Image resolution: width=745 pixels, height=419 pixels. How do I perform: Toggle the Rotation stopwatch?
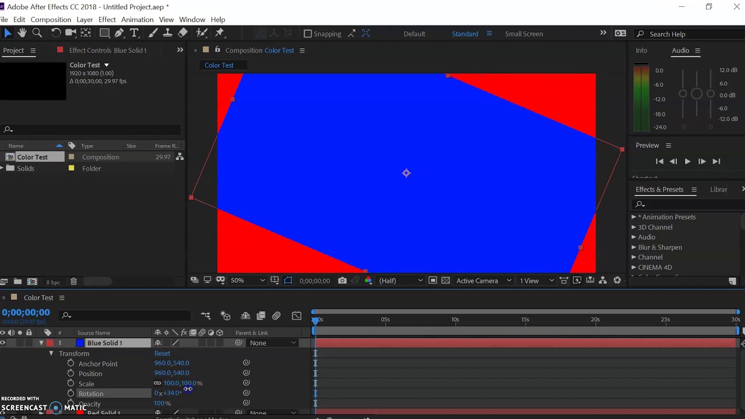70,393
